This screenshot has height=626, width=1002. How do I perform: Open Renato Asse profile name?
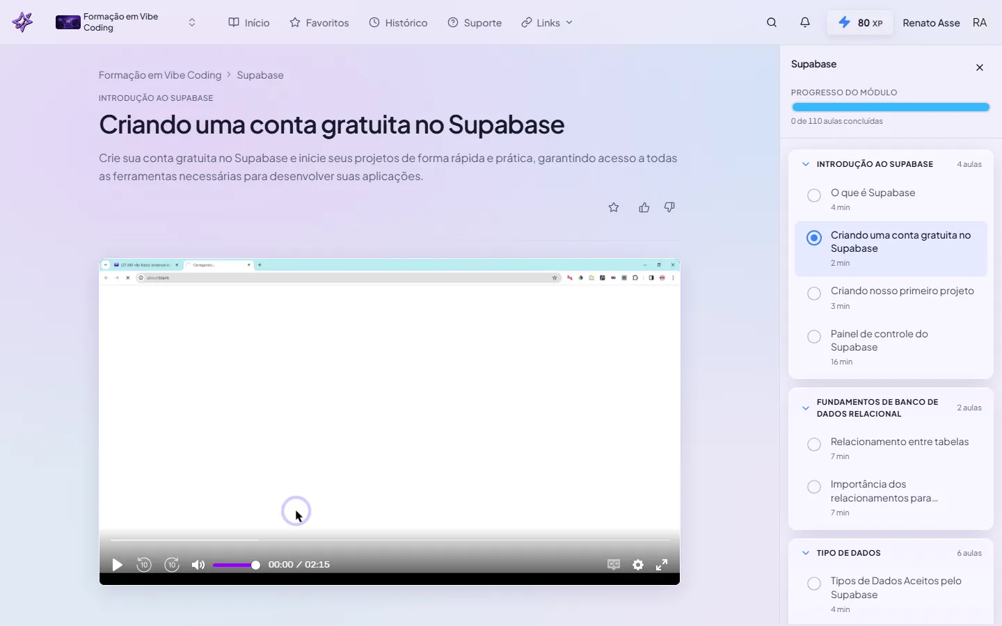(x=931, y=23)
